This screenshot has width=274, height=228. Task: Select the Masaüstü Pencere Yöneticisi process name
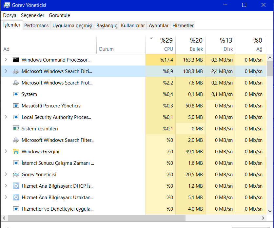pyautogui.click(x=51, y=106)
